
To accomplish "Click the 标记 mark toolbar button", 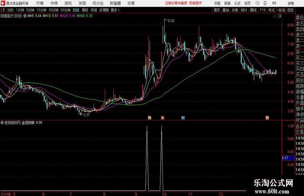I will (x=272, y=10).
